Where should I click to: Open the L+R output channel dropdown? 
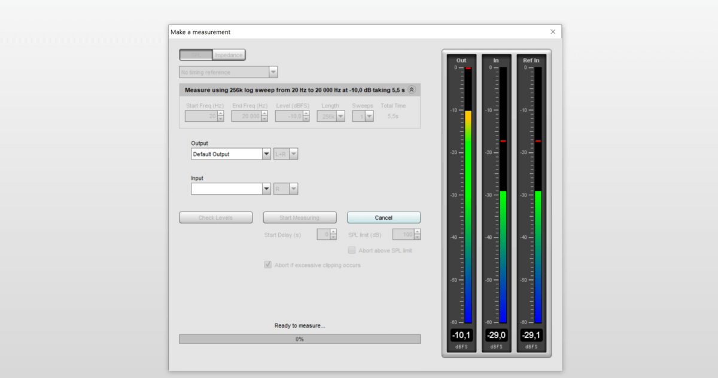[286, 154]
